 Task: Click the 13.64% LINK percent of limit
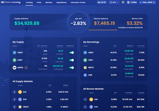click(x=141, y=75)
